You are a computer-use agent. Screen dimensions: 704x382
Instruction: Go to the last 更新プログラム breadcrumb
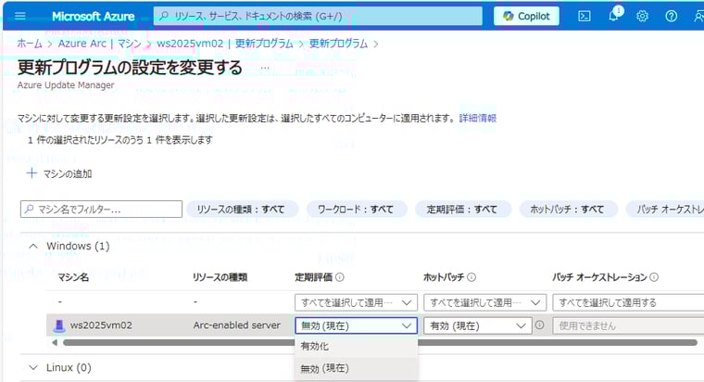338,44
